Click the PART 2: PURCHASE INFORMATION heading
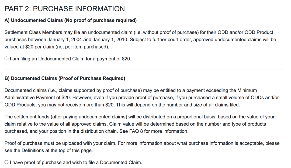 click(65, 9)
